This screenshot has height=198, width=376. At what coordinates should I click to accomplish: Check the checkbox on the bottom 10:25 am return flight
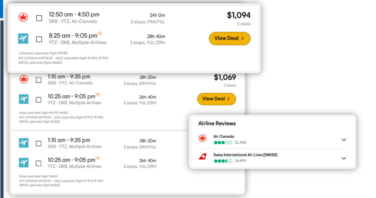39,163
